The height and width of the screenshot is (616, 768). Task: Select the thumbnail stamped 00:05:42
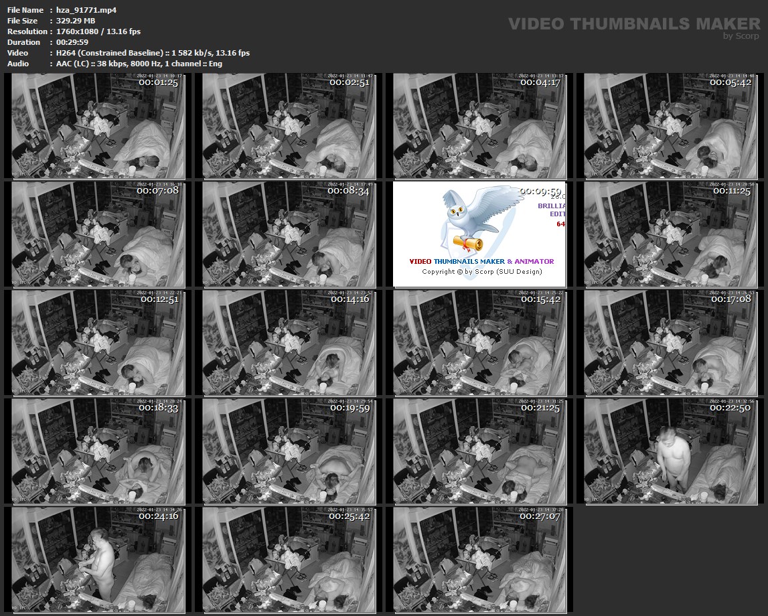coord(670,126)
